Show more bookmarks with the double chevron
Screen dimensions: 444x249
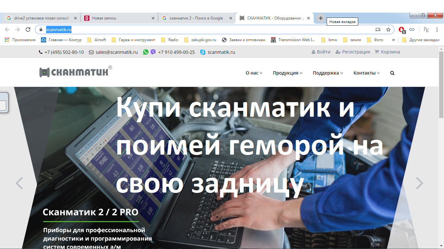[393, 40]
